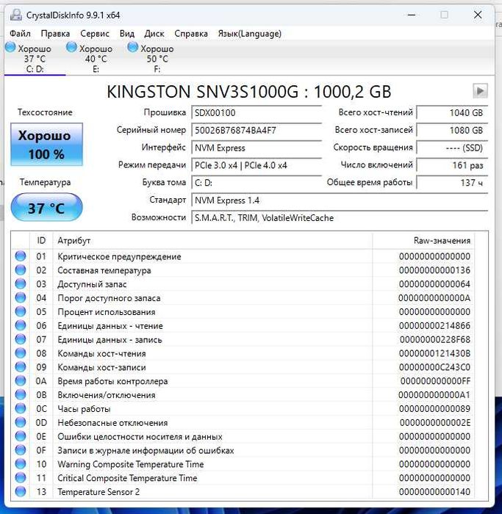
Task: Click status dot for attribute 13
Action: (x=21, y=492)
